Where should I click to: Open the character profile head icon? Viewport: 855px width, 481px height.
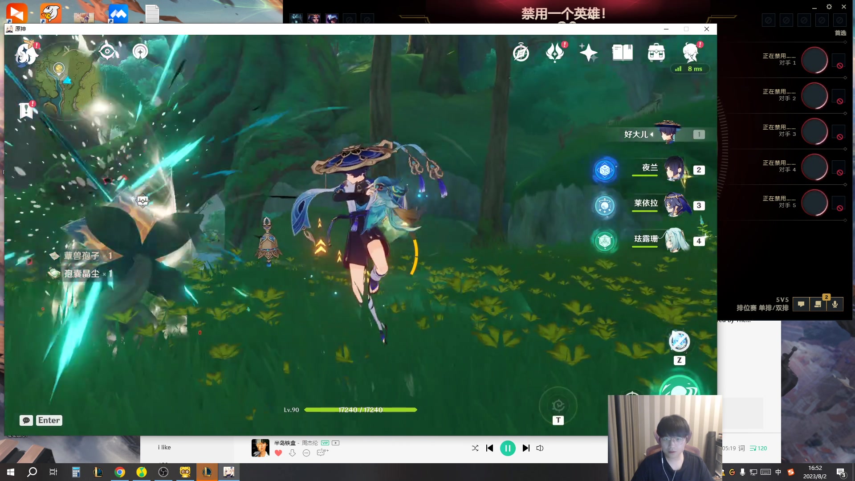tap(690, 53)
